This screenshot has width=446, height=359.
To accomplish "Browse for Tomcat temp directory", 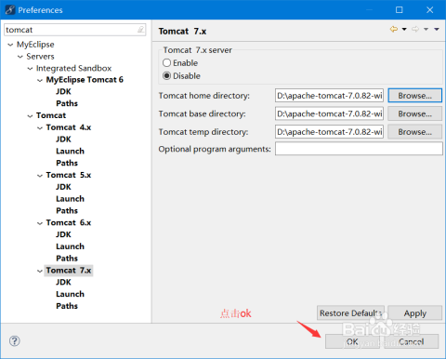I will pyautogui.click(x=415, y=132).
